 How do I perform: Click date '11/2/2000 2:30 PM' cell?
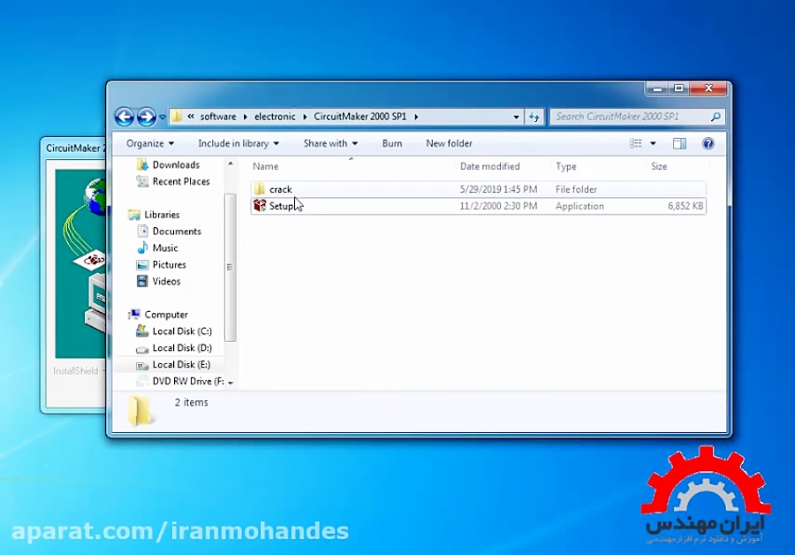click(498, 206)
